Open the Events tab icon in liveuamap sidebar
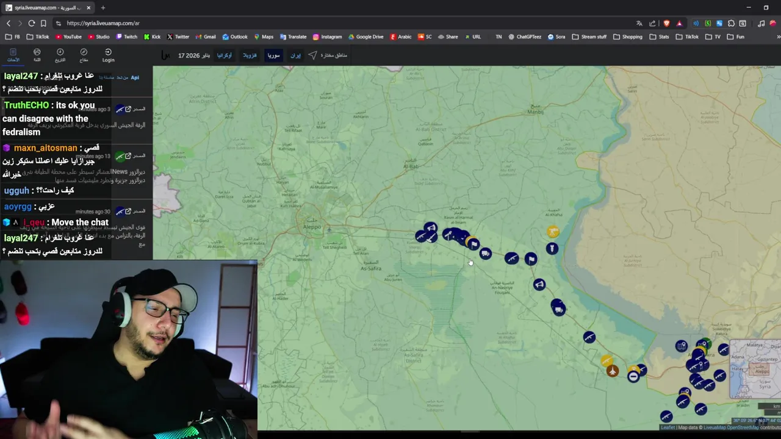The height and width of the screenshot is (439, 781). coord(13,55)
